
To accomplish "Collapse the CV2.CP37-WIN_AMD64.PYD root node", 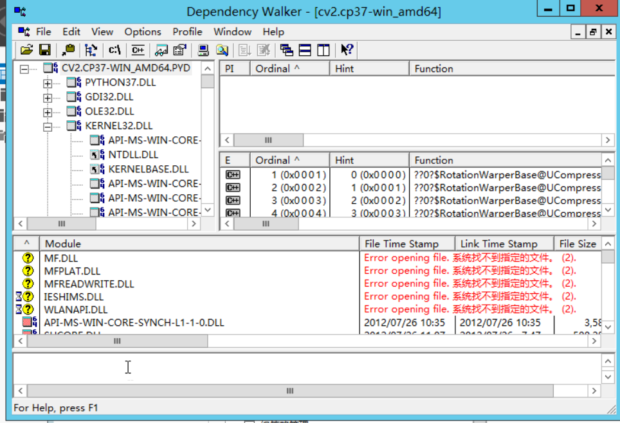I will [x=24, y=69].
